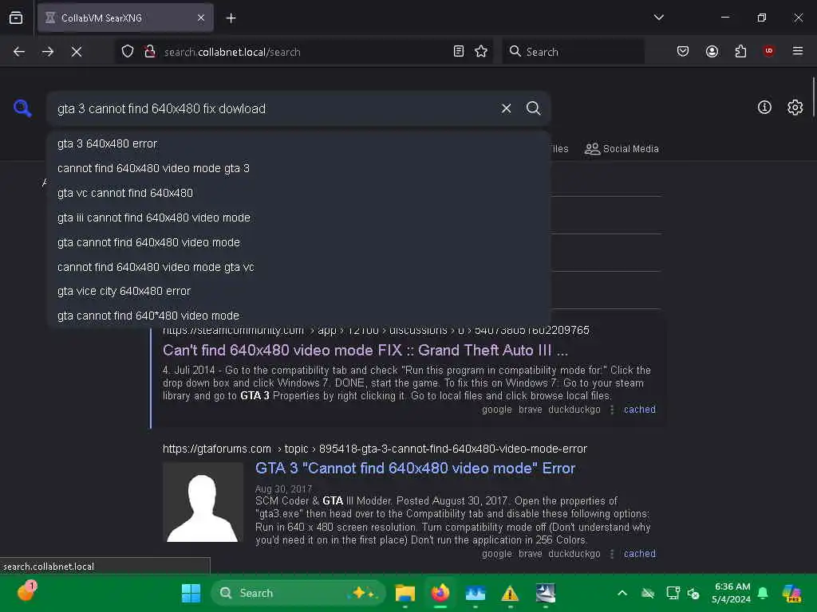Switch to Firefox in the taskbar

(440, 593)
